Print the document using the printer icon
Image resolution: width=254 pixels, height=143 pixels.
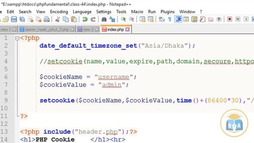coord(47,19)
